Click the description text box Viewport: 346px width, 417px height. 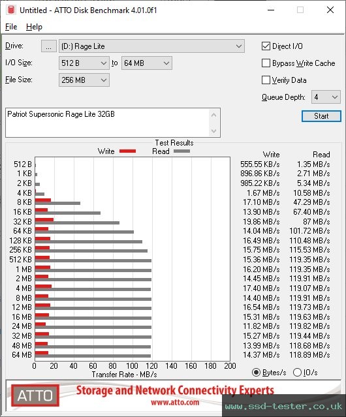pyautogui.click(x=113, y=123)
